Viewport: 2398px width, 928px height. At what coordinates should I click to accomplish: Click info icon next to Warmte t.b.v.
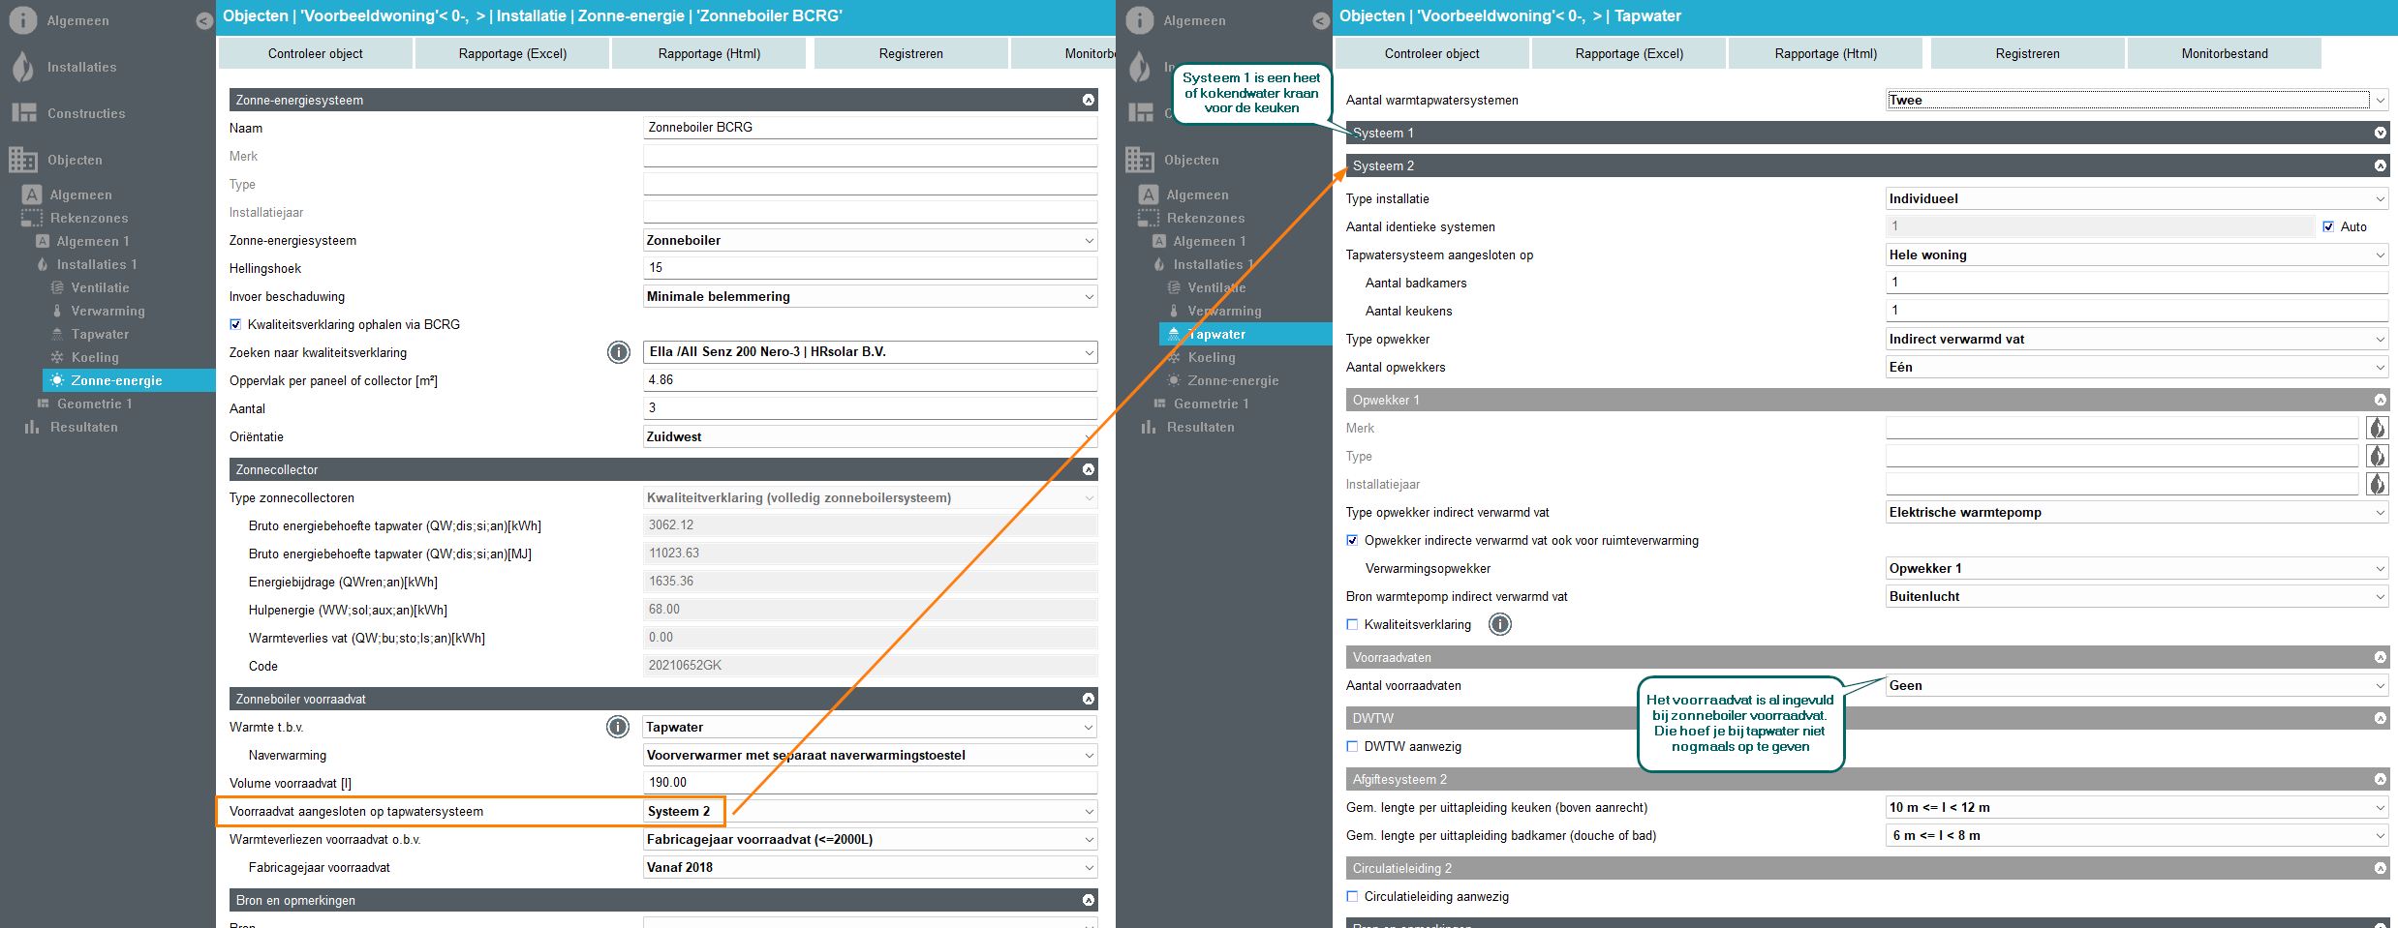[x=617, y=727]
